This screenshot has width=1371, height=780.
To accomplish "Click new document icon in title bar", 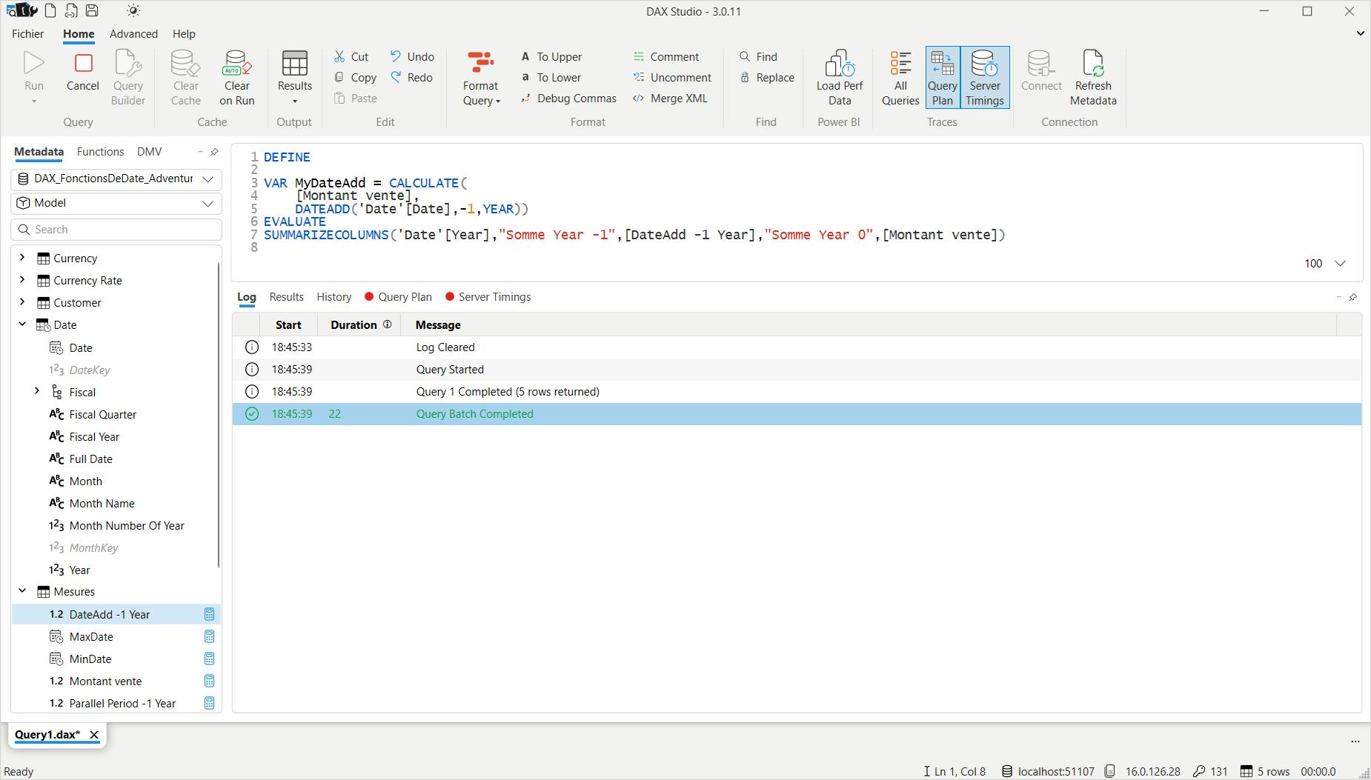I will 50,10.
